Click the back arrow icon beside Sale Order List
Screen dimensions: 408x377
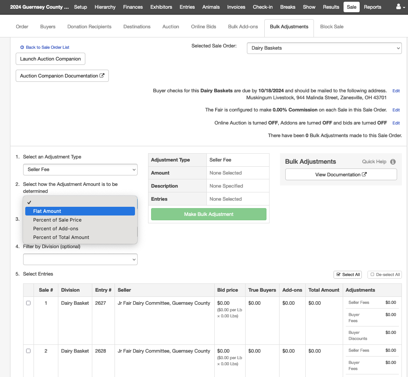tap(22, 47)
